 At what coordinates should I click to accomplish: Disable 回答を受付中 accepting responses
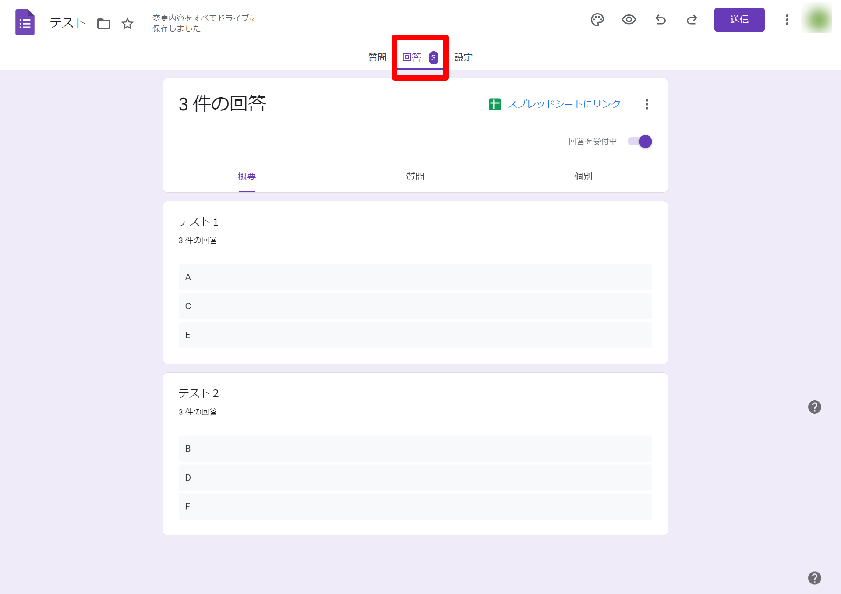(640, 141)
